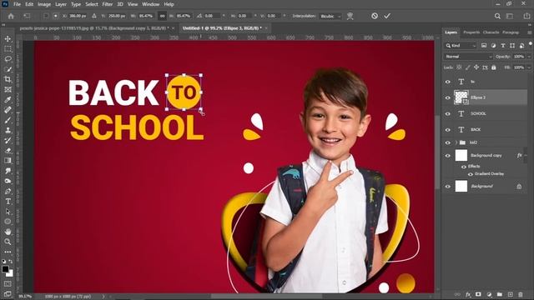Click the Share icon at top right

526,16
